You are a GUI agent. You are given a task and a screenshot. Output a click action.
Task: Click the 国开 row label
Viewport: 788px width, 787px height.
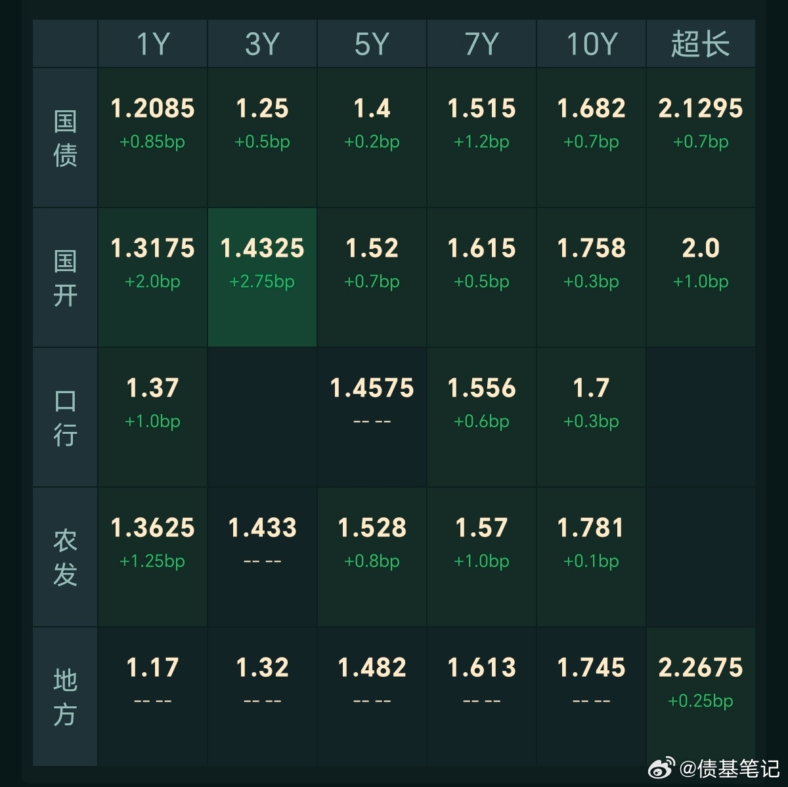[x=65, y=278]
